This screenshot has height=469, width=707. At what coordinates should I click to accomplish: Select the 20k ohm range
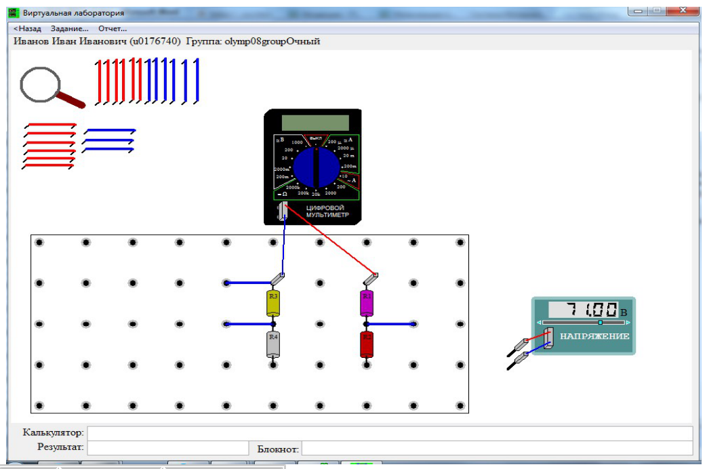[316, 195]
